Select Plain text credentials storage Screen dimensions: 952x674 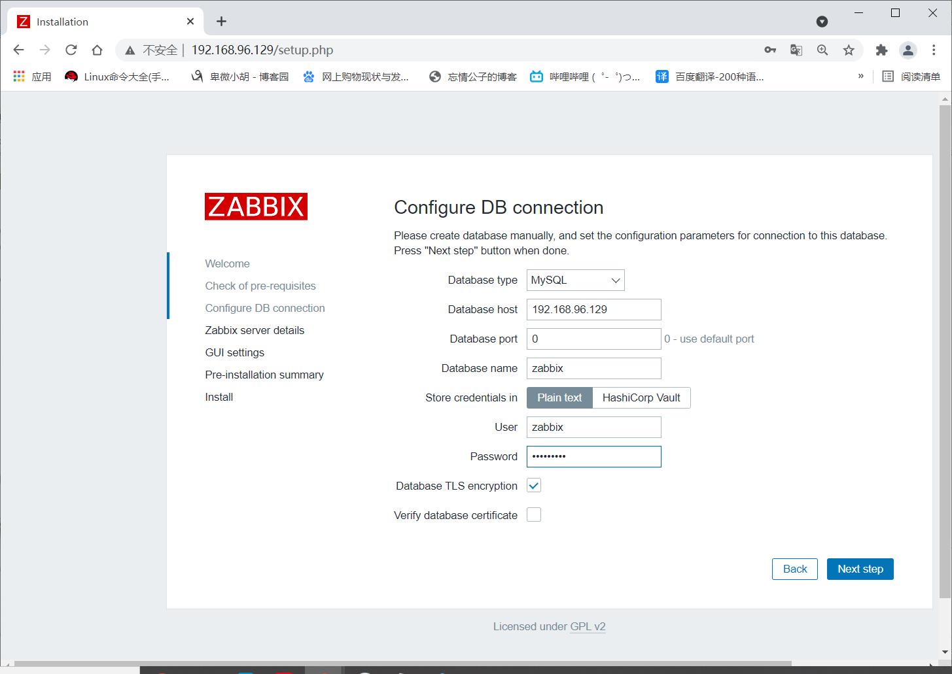click(x=559, y=397)
